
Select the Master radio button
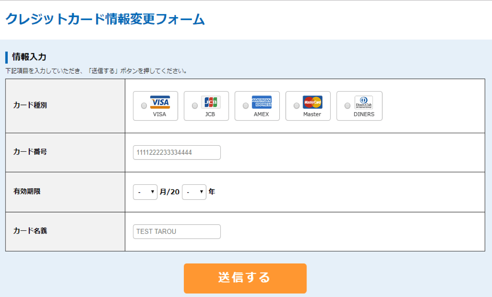pos(296,106)
